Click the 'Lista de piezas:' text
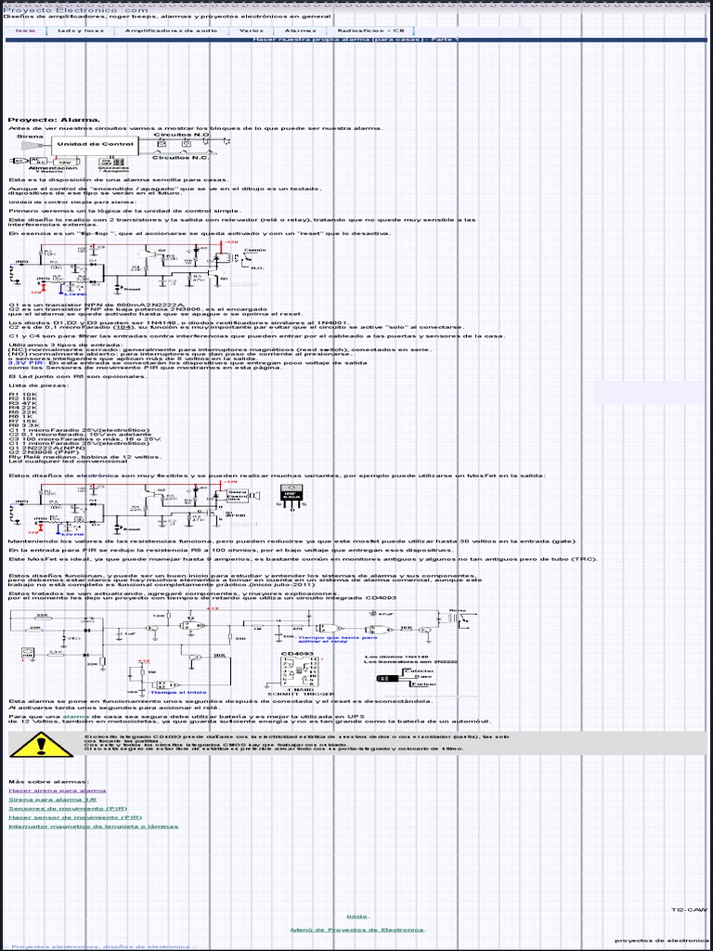 tap(39, 385)
